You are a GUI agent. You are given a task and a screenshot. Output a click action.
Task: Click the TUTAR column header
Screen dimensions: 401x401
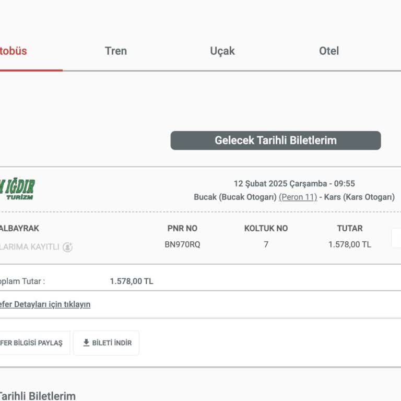(350, 228)
